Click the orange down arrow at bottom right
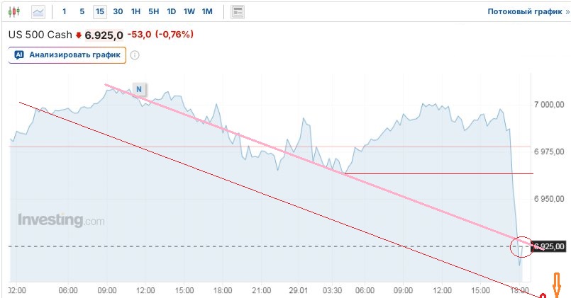The width and height of the screenshot is (571, 298). click(558, 285)
